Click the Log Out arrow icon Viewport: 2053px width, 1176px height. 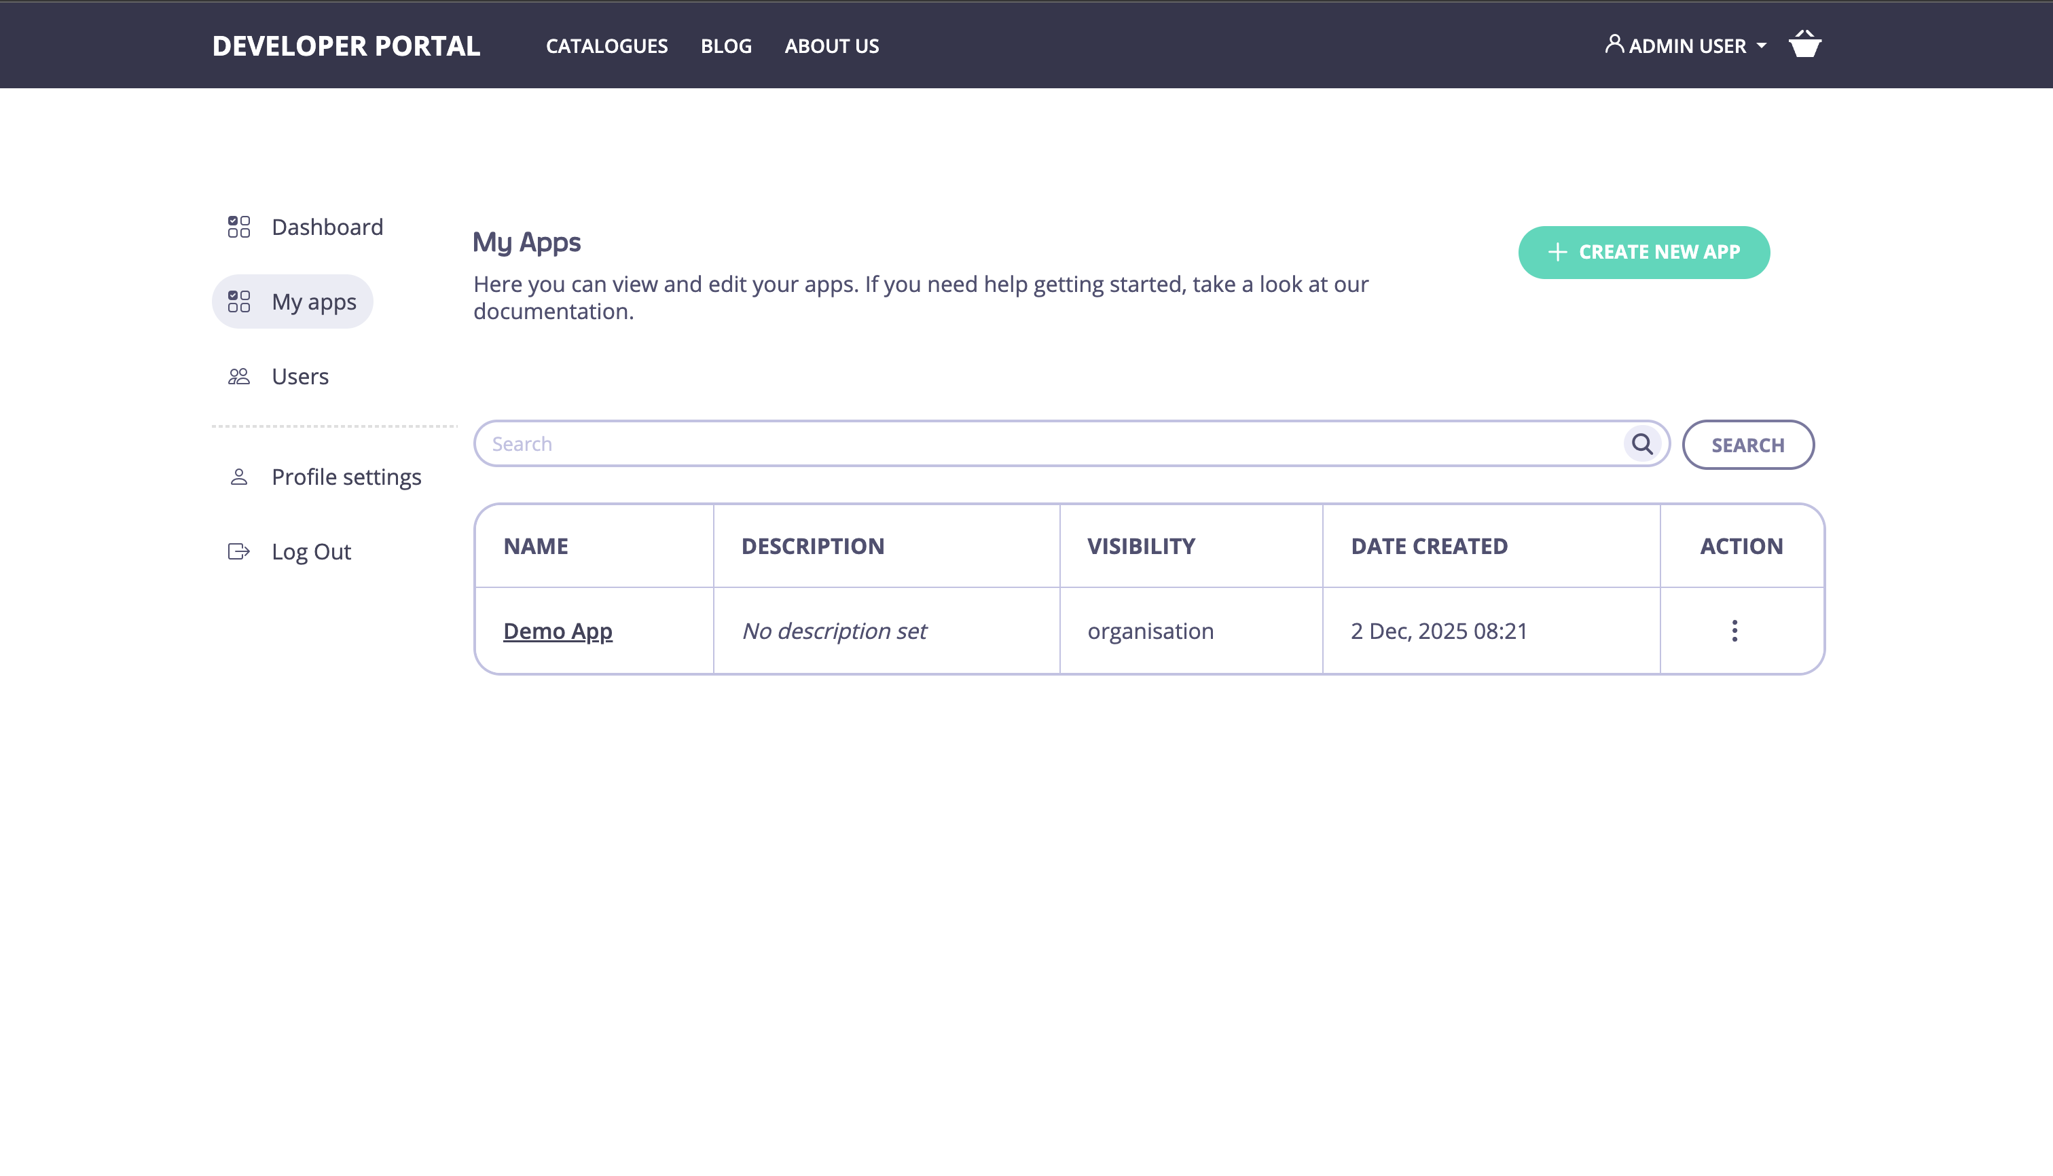[238, 551]
